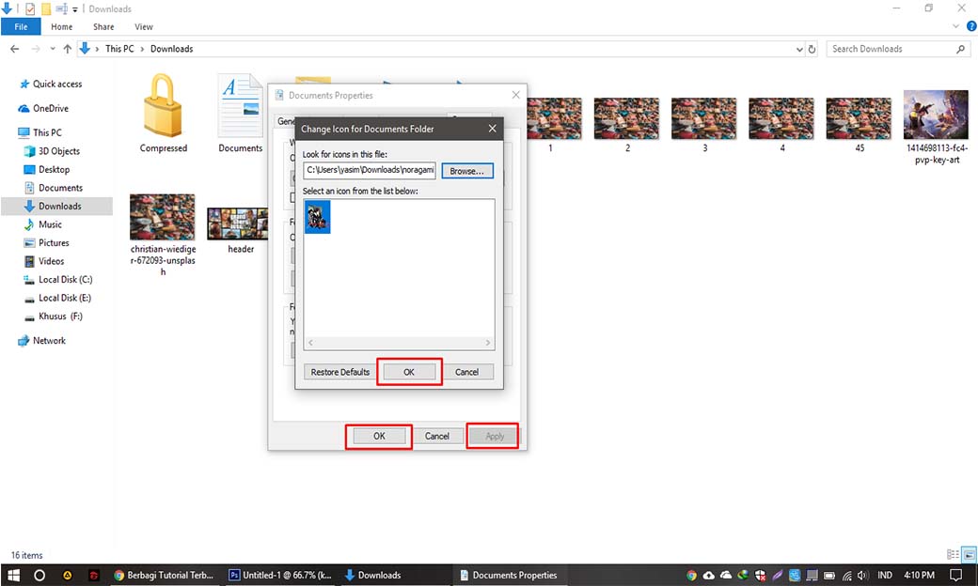
Task: Click Restore Defaults button
Action: coord(339,372)
